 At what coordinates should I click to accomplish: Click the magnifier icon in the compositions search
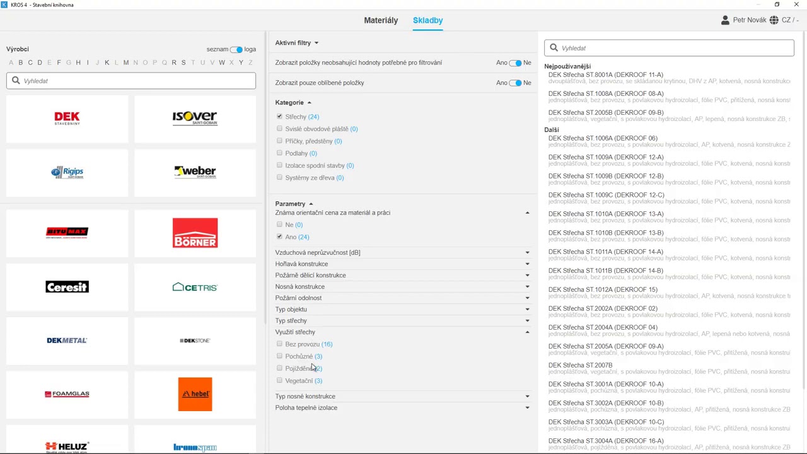coord(554,48)
